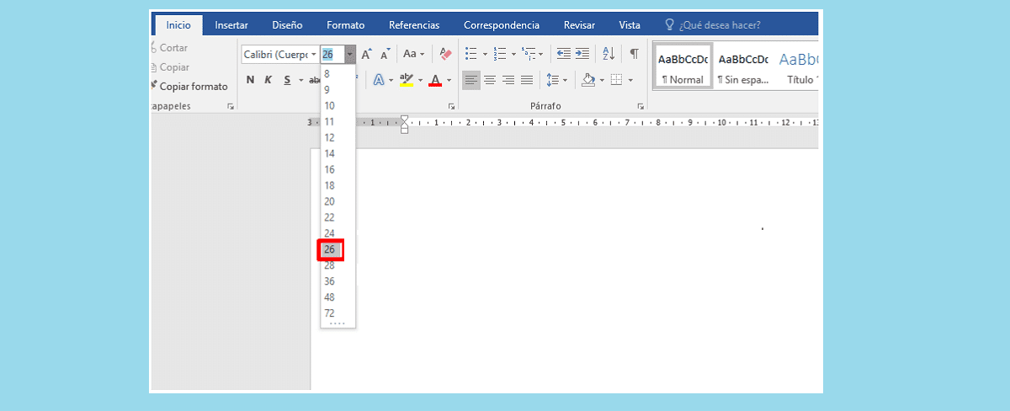1010x411 pixels.
Task: Toggle italic formatting (K)
Action: tap(268, 80)
